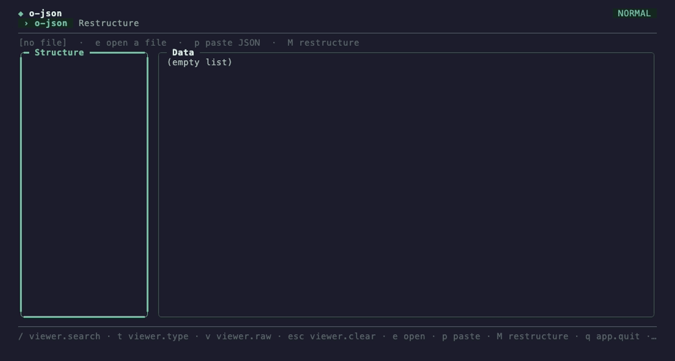Click the 'p paste JSON' hint
Image resolution: width=675 pixels, height=361 pixels.
coord(227,43)
